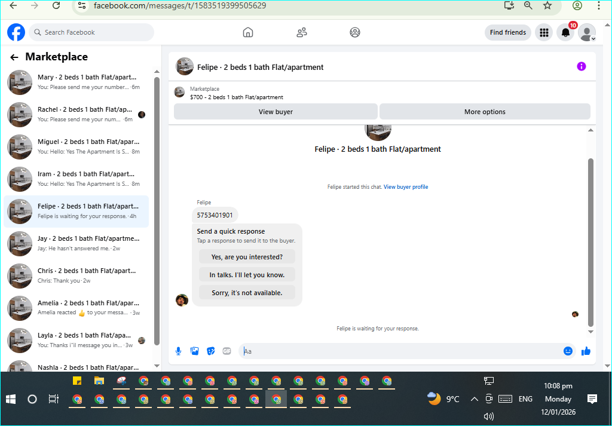This screenshot has height=426, width=612.
Task: Open Cortana search circle in taskbar
Action: point(32,399)
